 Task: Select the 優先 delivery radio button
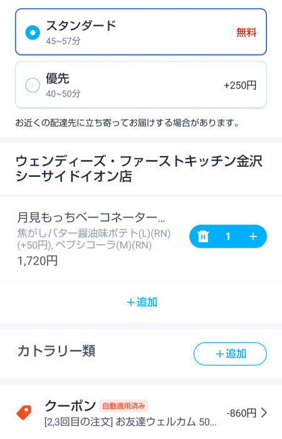click(x=33, y=85)
